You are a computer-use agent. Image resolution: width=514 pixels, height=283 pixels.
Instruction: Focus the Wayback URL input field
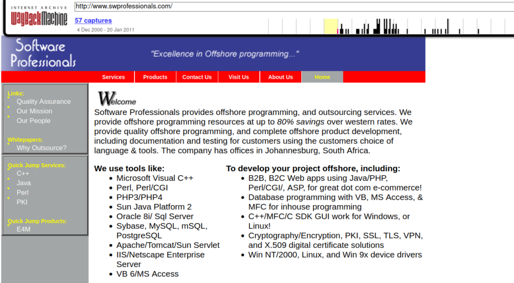point(294,6)
